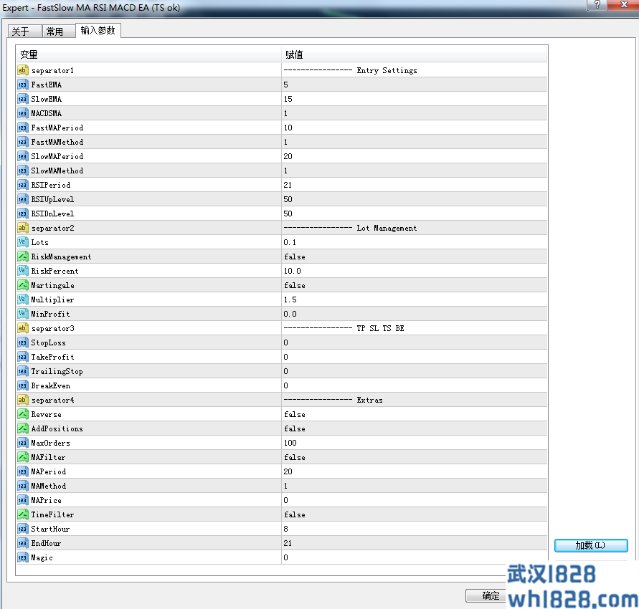
Task: Click the integer icon beside MACDSMA
Action: 22,113
